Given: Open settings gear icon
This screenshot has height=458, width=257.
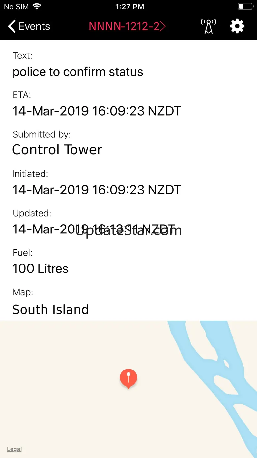Looking at the screenshot, I should [x=237, y=26].
